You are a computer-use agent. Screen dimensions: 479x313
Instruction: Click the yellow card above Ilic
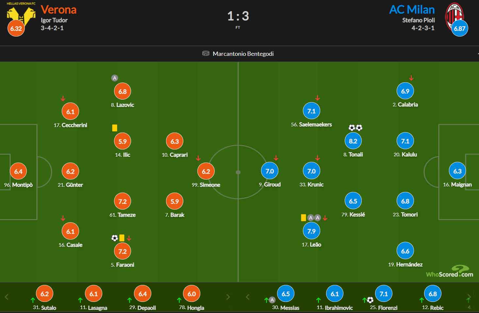tap(115, 128)
